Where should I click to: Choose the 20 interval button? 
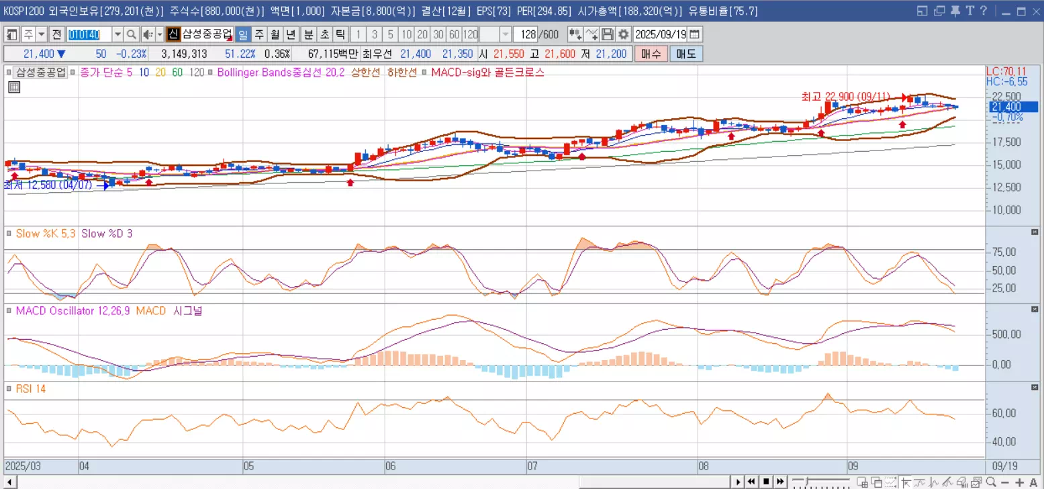click(x=422, y=34)
